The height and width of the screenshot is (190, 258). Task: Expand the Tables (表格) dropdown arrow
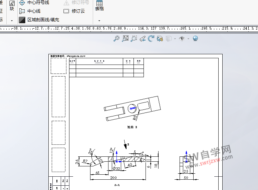coord(99,20)
